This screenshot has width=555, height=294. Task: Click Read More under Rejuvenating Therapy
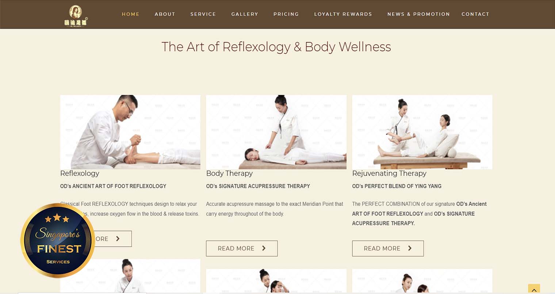tap(388, 248)
